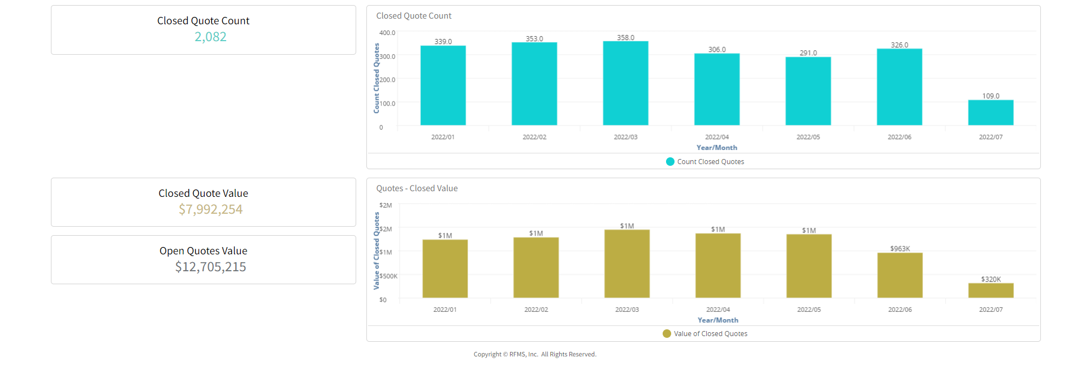Click the 2022/03 closed value bar
Viewport: 1072px width, 366px height.
pos(627,263)
